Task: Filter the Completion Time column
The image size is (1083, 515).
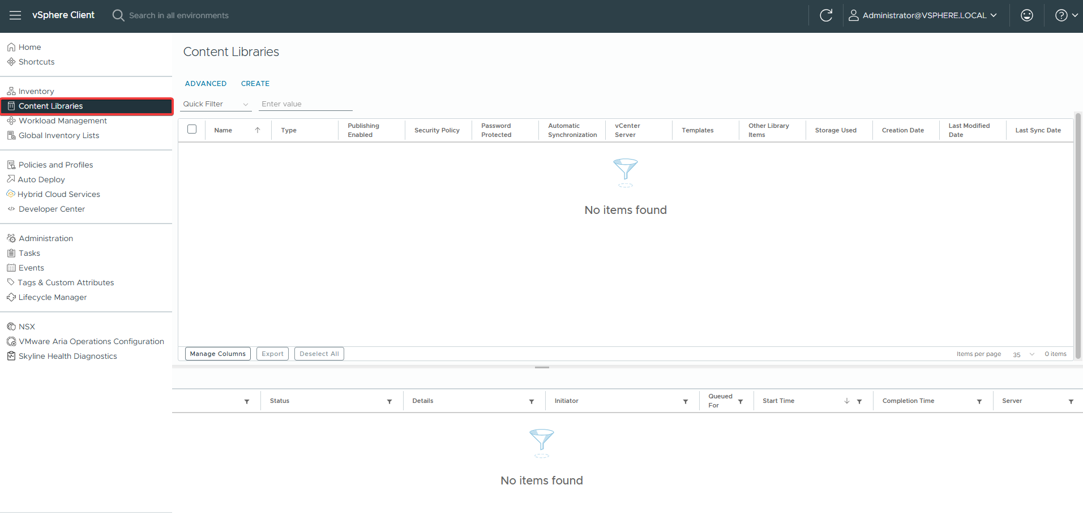Action: click(x=979, y=401)
